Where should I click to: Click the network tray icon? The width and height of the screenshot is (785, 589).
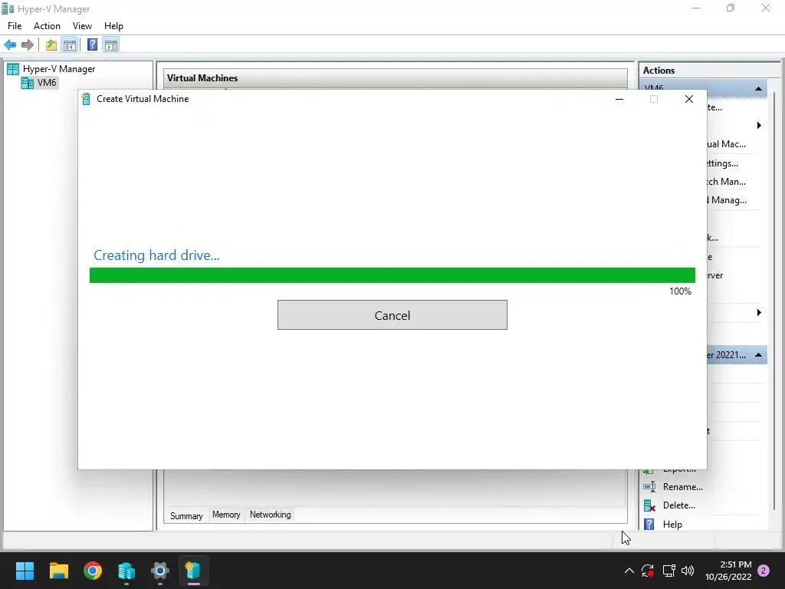[668, 571]
